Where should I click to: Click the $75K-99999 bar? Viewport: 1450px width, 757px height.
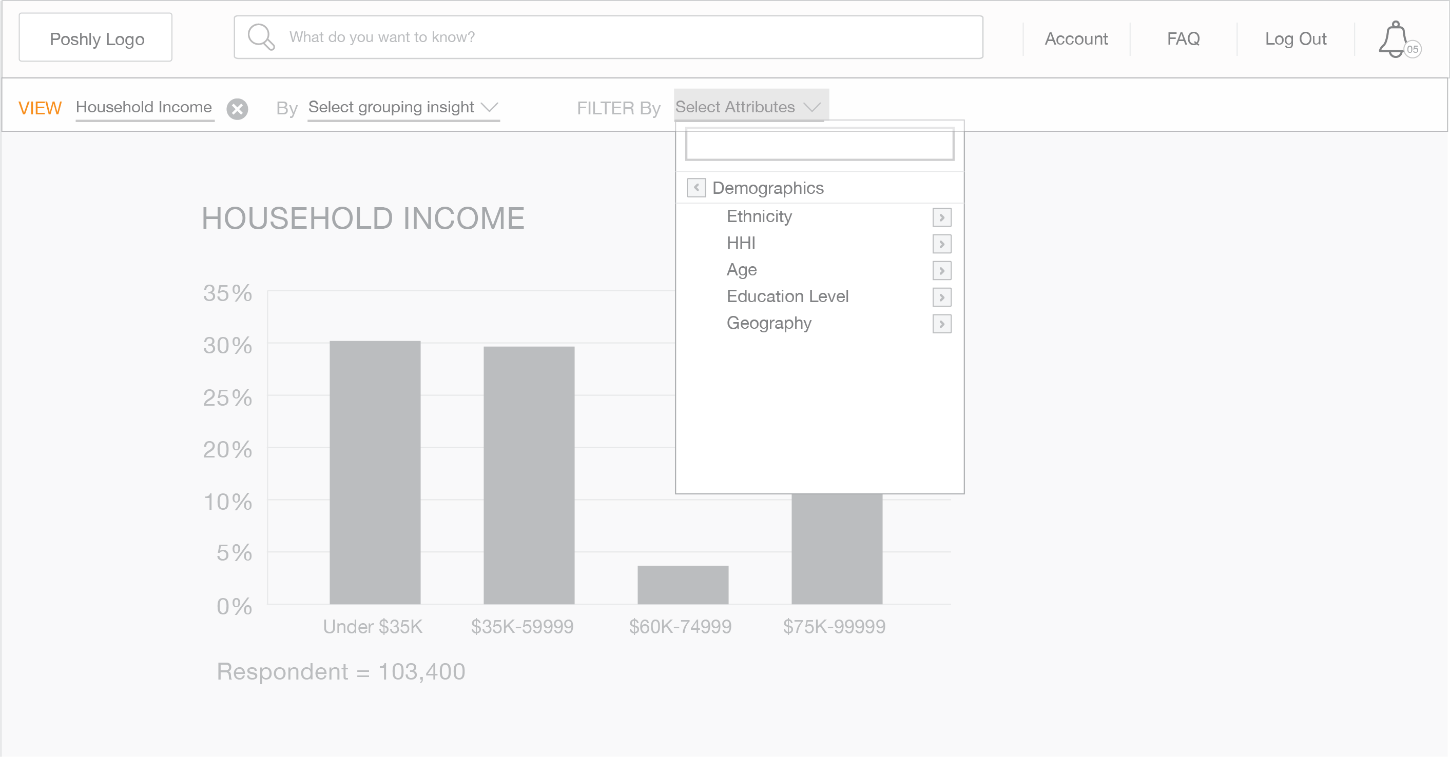(837, 549)
